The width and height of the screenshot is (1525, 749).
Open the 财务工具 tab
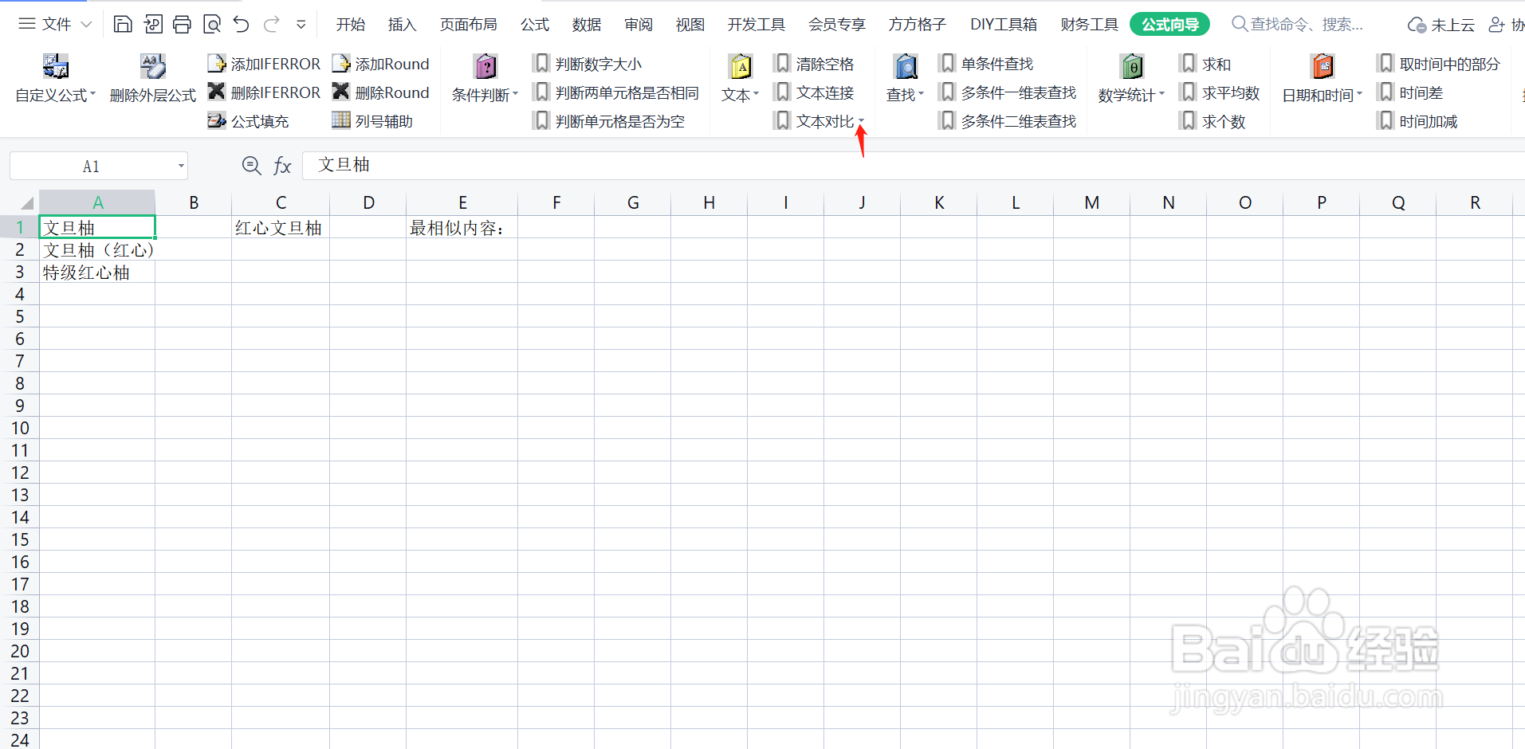1089,25
